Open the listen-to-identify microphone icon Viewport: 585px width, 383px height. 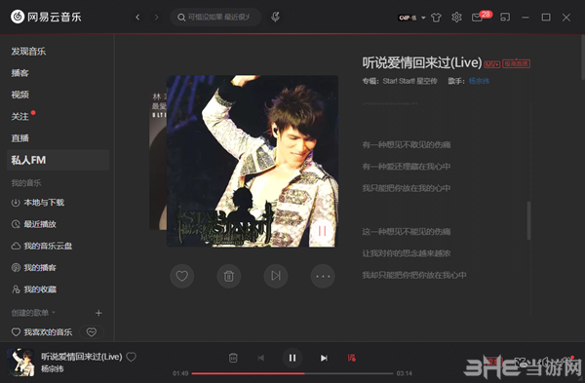click(x=275, y=17)
